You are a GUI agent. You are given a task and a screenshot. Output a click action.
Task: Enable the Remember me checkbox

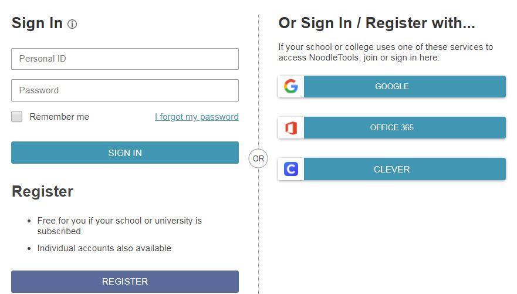point(17,116)
